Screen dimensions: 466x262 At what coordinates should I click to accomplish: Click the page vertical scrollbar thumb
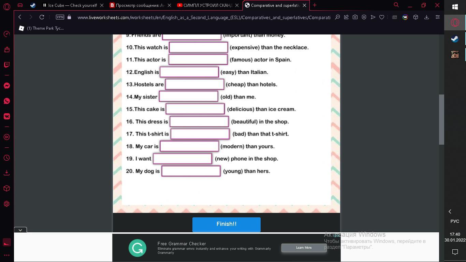tap(441, 119)
